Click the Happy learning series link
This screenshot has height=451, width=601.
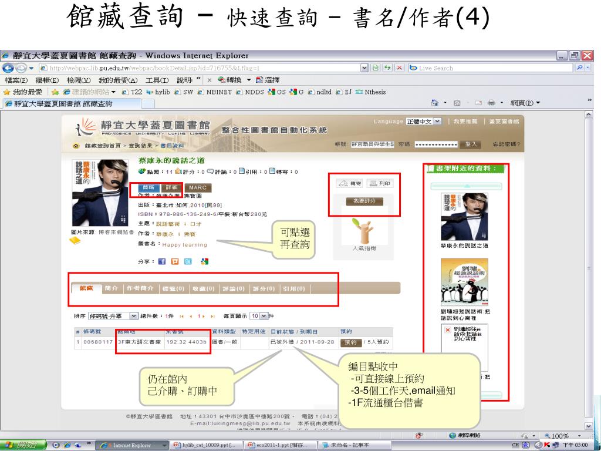(x=184, y=245)
